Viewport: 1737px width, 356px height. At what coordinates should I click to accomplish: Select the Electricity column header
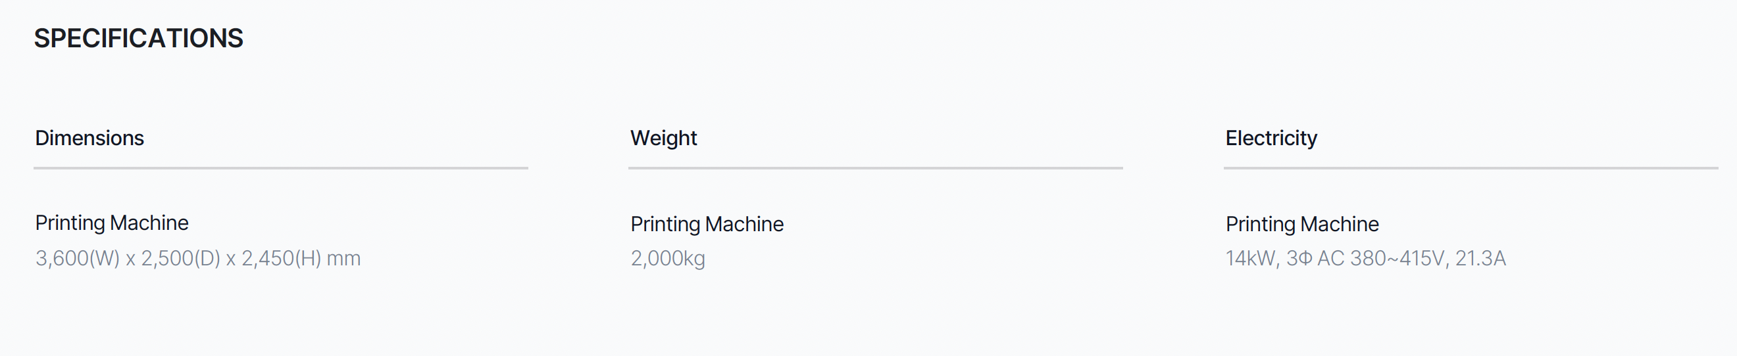coord(1271,138)
